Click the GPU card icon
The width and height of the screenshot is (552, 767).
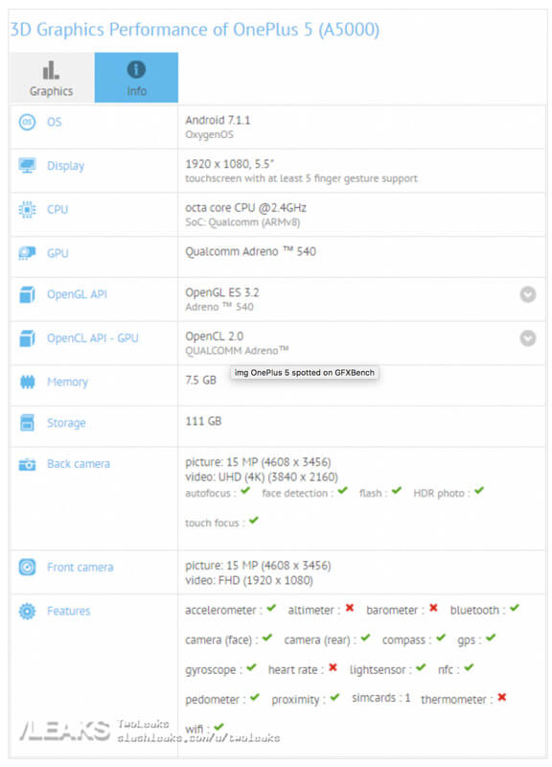click(x=27, y=253)
